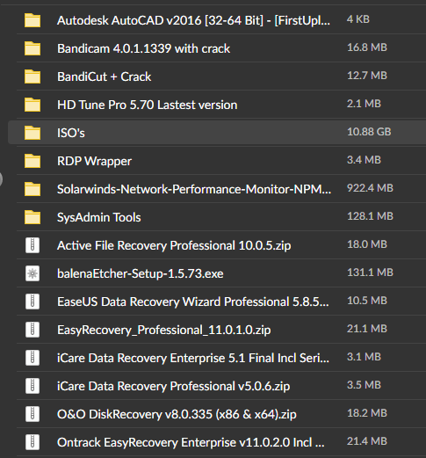Click the 18.0 MB size value
The width and height of the screenshot is (426, 458).
click(367, 244)
